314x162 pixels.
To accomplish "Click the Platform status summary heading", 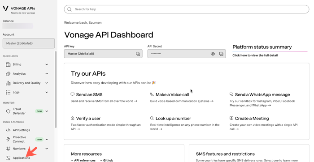I will pyautogui.click(x=262, y=47).
